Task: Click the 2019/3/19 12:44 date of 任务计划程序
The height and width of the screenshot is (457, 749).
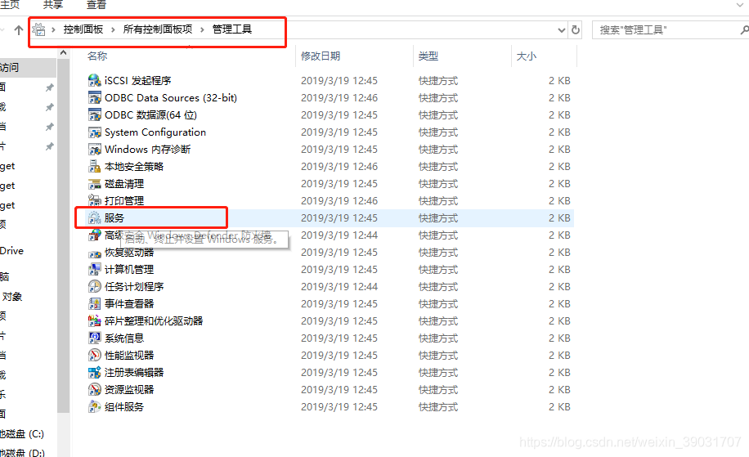Action: tap(339, 286)
